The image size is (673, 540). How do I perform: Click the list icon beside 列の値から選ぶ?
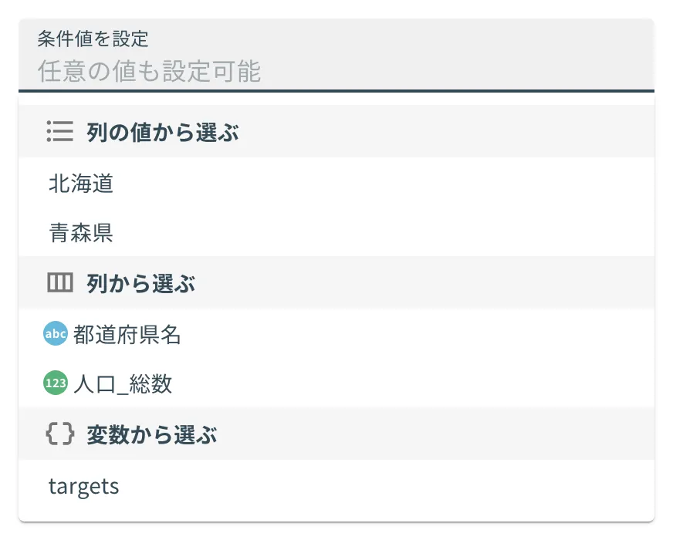click(x=59, y=131)
